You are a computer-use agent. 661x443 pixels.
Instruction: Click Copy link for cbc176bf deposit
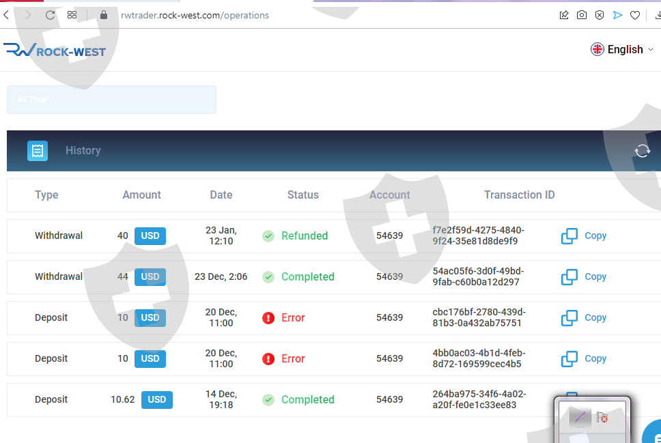[583, 318]
